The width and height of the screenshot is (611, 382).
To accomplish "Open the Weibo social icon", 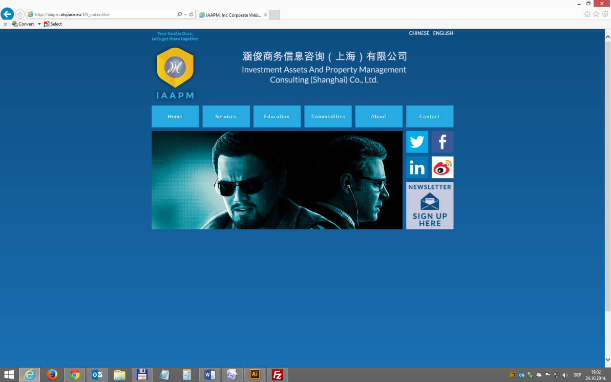I will tap(443, 167).
